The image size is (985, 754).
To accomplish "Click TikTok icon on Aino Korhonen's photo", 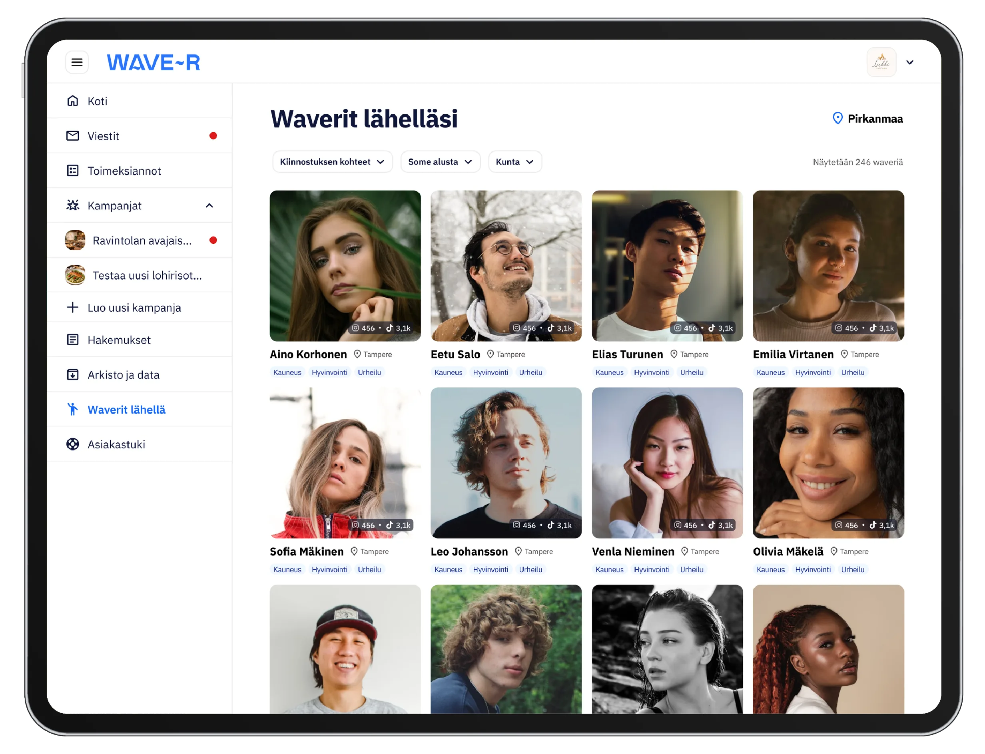I will tap(389, 328).
